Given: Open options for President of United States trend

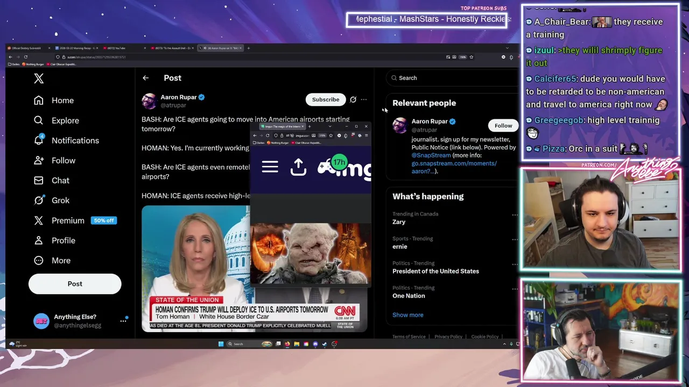Looking at the screenshot, I should [x=515, y=264].
